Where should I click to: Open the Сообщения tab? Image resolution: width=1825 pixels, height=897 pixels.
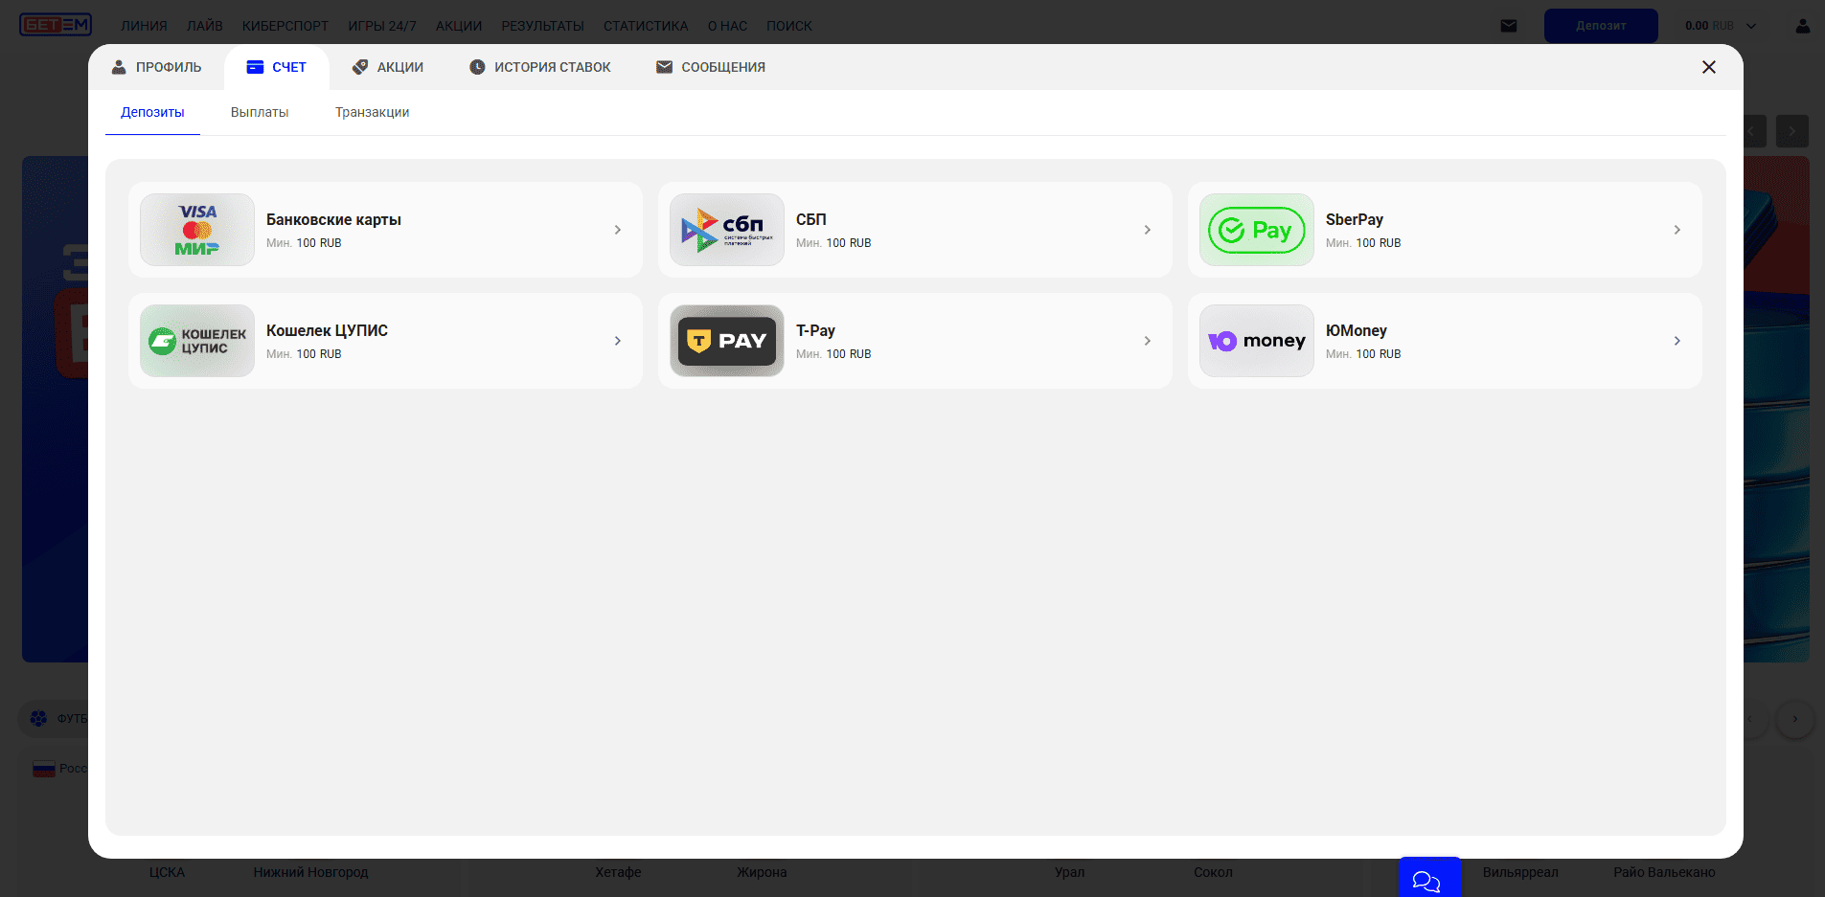pyautogui.click(x=711, y=67)
